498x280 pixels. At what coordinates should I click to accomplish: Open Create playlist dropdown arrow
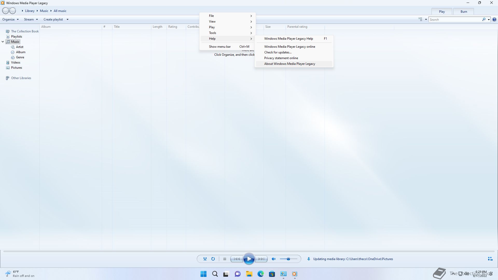coord(67,19)
